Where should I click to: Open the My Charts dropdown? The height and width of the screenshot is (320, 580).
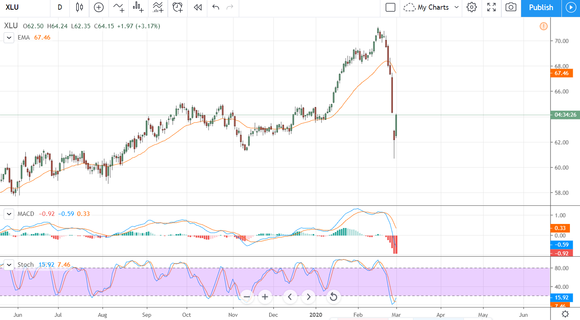432,7
